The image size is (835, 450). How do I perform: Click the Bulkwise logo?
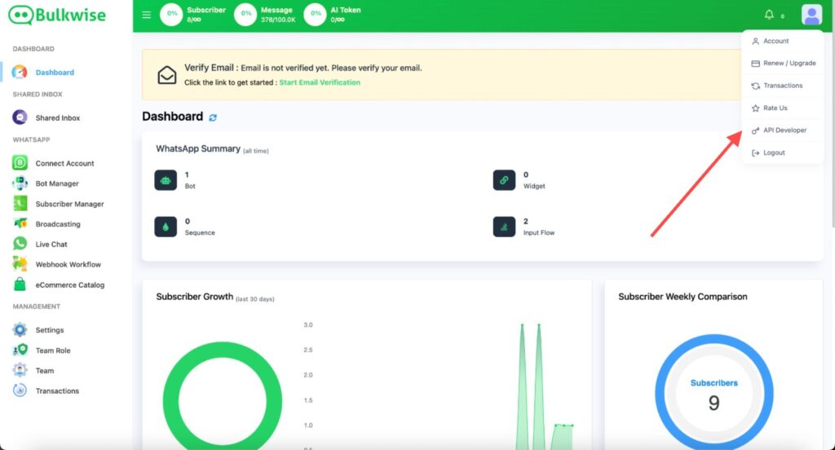(x=57, y=15)
